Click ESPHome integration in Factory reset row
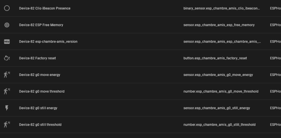 click(275, 58)
